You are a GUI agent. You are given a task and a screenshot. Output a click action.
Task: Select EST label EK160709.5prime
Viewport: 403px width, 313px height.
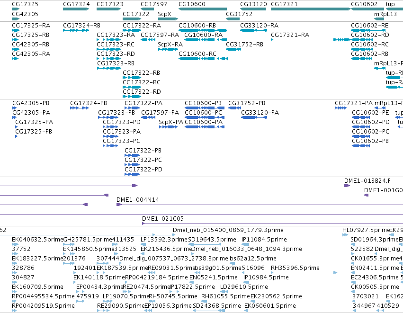click(37, 287)
